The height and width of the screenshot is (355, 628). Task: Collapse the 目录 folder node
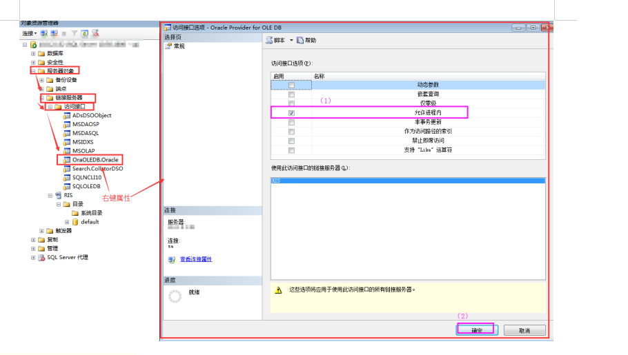[x=59, y=205]
